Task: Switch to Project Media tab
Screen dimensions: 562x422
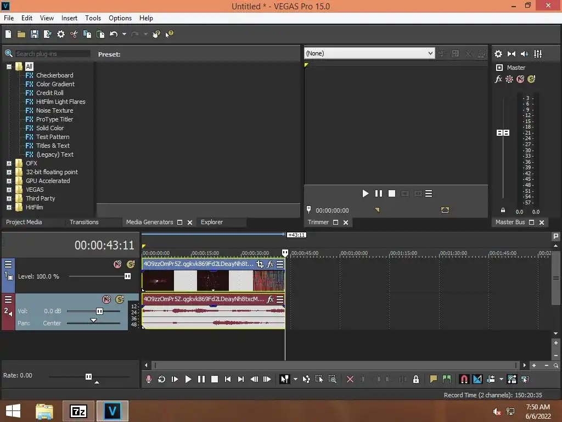Action: click(24, 222)
